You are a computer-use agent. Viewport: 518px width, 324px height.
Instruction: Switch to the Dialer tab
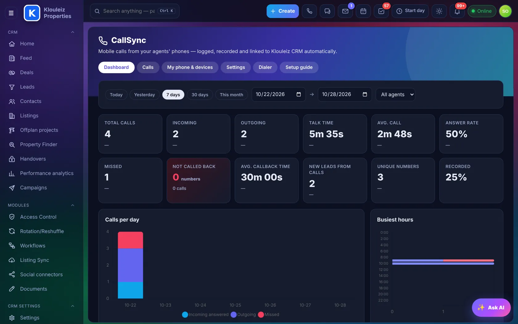[265, 67]
